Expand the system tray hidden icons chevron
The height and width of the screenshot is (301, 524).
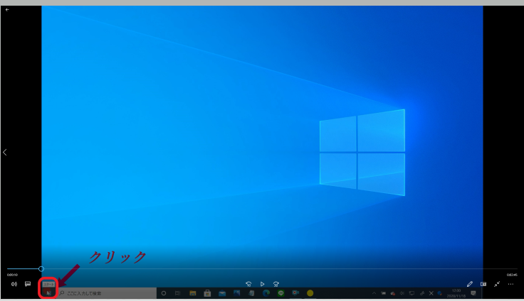tap(374, 292)
